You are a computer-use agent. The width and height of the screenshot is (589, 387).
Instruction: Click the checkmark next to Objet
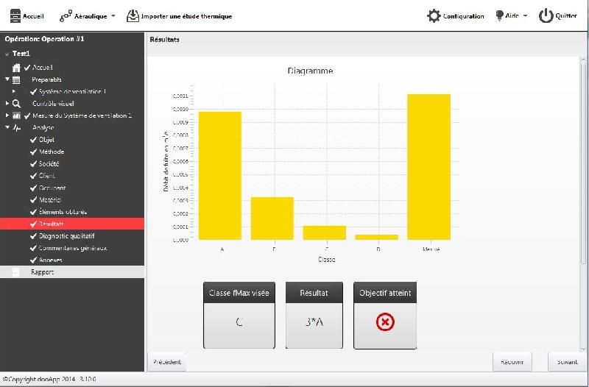tap(33, 140)
